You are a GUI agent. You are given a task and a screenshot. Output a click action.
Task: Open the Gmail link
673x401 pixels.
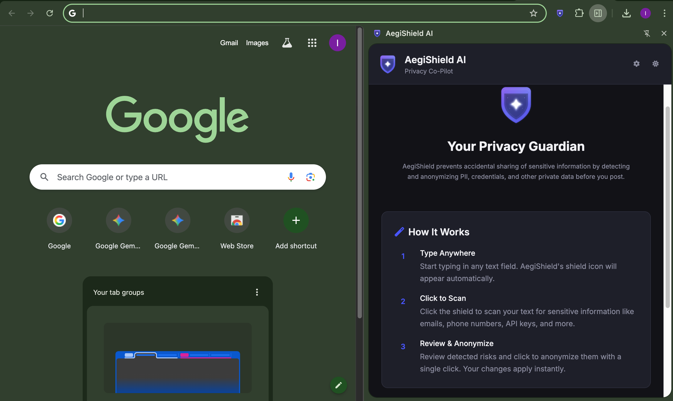point(229,43)
